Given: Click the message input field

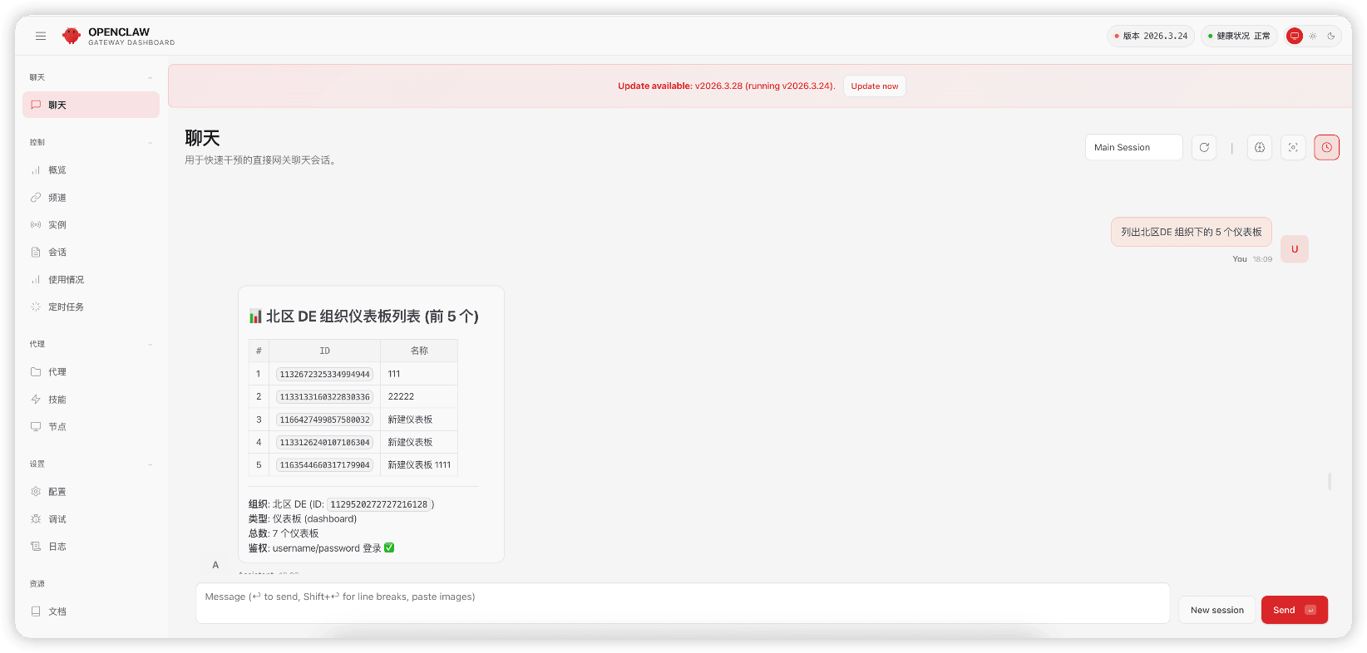Looking at the screenshot, I should coord(683,603).
